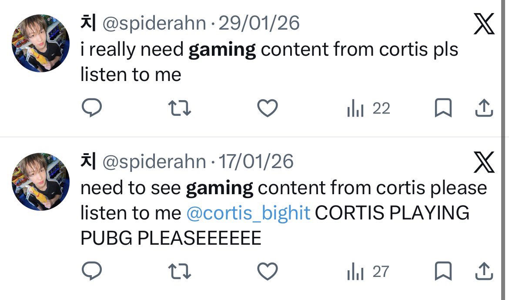Open X logo on second tweet
Viewport: 509px width, 300px height.
point(484,162)
